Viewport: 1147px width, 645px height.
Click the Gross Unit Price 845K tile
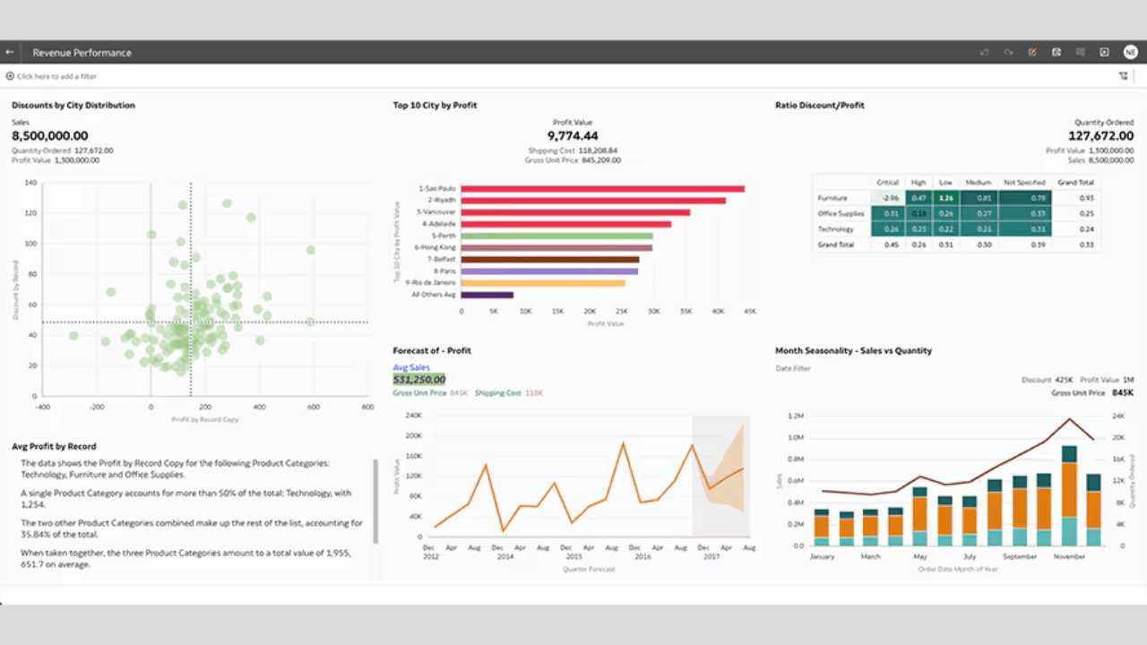point(1092,392)
